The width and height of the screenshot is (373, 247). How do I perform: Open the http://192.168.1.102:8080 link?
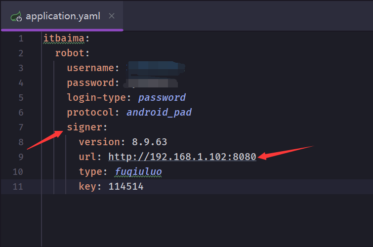point(182,157)
